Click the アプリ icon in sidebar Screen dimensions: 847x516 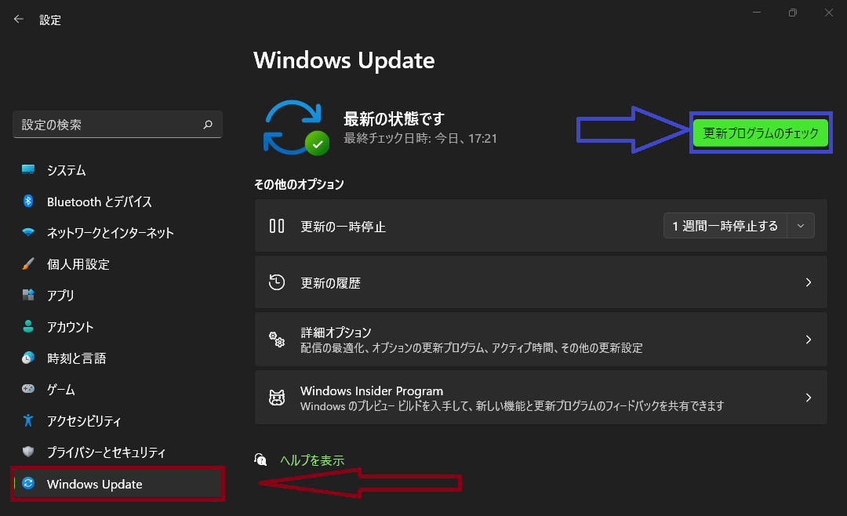(x=28, y=295)
